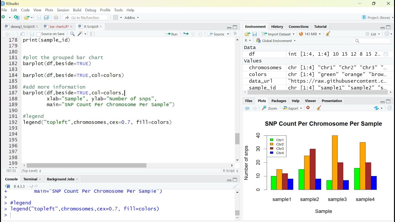This screenshot has height=222, width=395.
Task: Open the New File dropdown arrow
Action: (10, 18)
